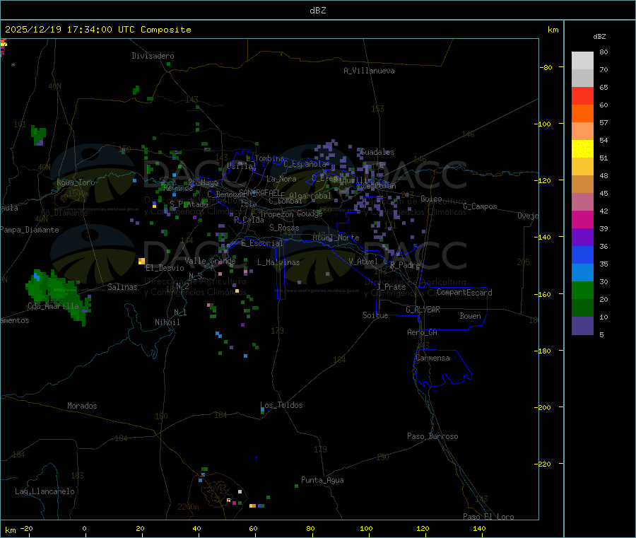Viewport: 636px width, 538px height.
Task: Select the Guadales location label
Action: pyautogui.click(x=377, y=152)
